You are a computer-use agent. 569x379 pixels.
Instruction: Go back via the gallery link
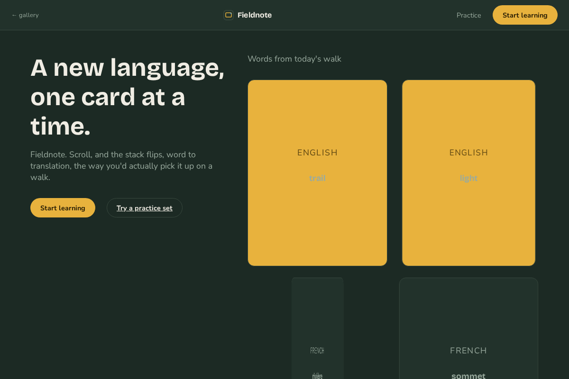25,15
